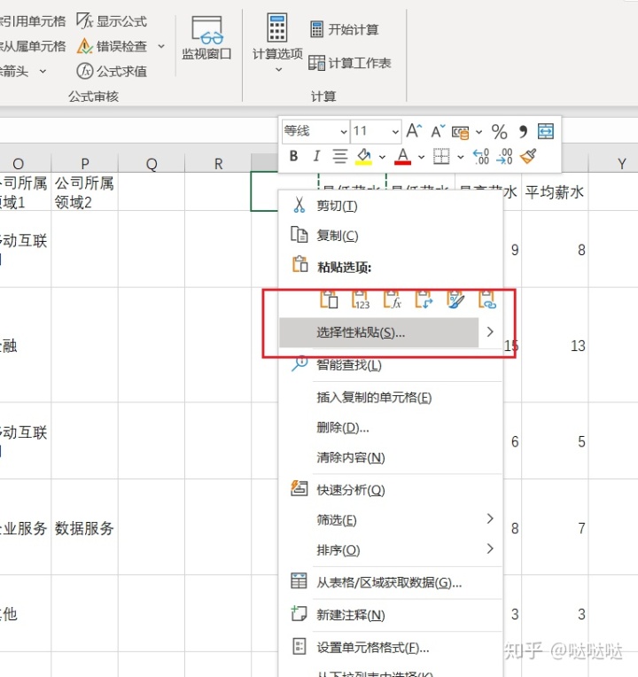Click the Format Painter brush

tap(528, 156)
